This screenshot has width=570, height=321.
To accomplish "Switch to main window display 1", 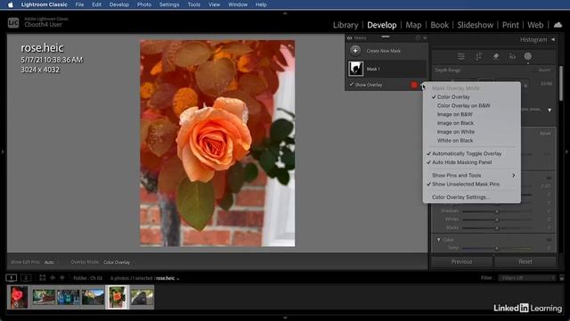I will pyautogui.click(x=12, y=277).
